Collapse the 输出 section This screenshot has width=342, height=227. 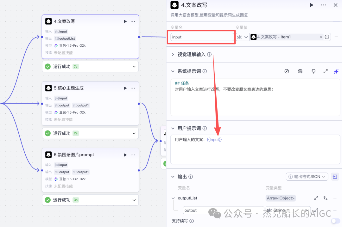(x=173, y=177)
